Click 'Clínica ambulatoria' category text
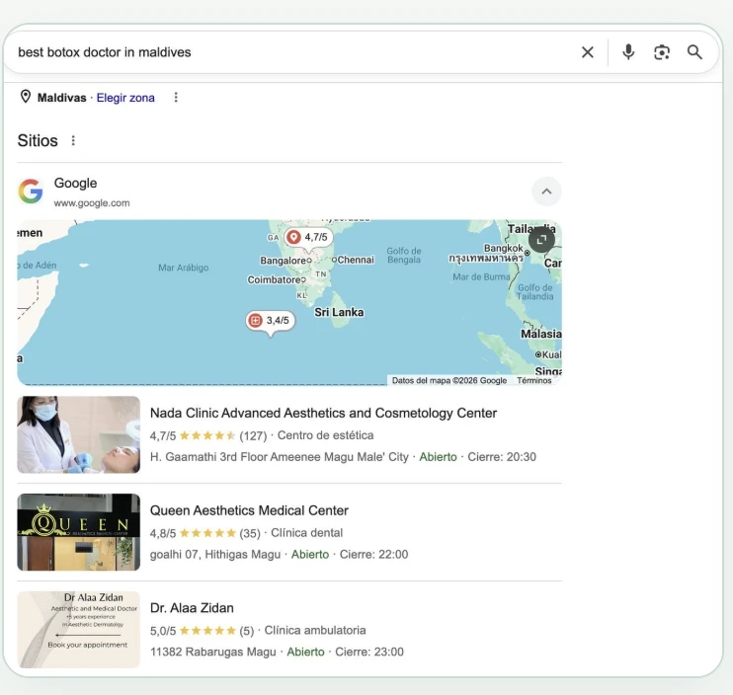This screenshot has width=733, height=695. click(x=315, y=630)
